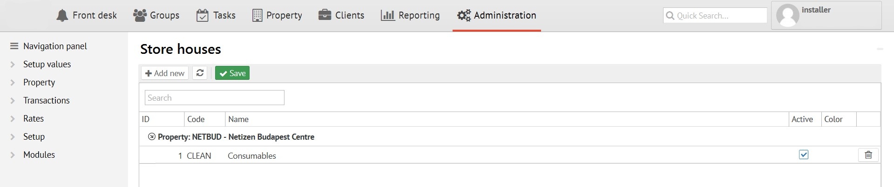Click the green Save button
The image size is (894, 187).
pyautogui.click(x=232, y=73)
